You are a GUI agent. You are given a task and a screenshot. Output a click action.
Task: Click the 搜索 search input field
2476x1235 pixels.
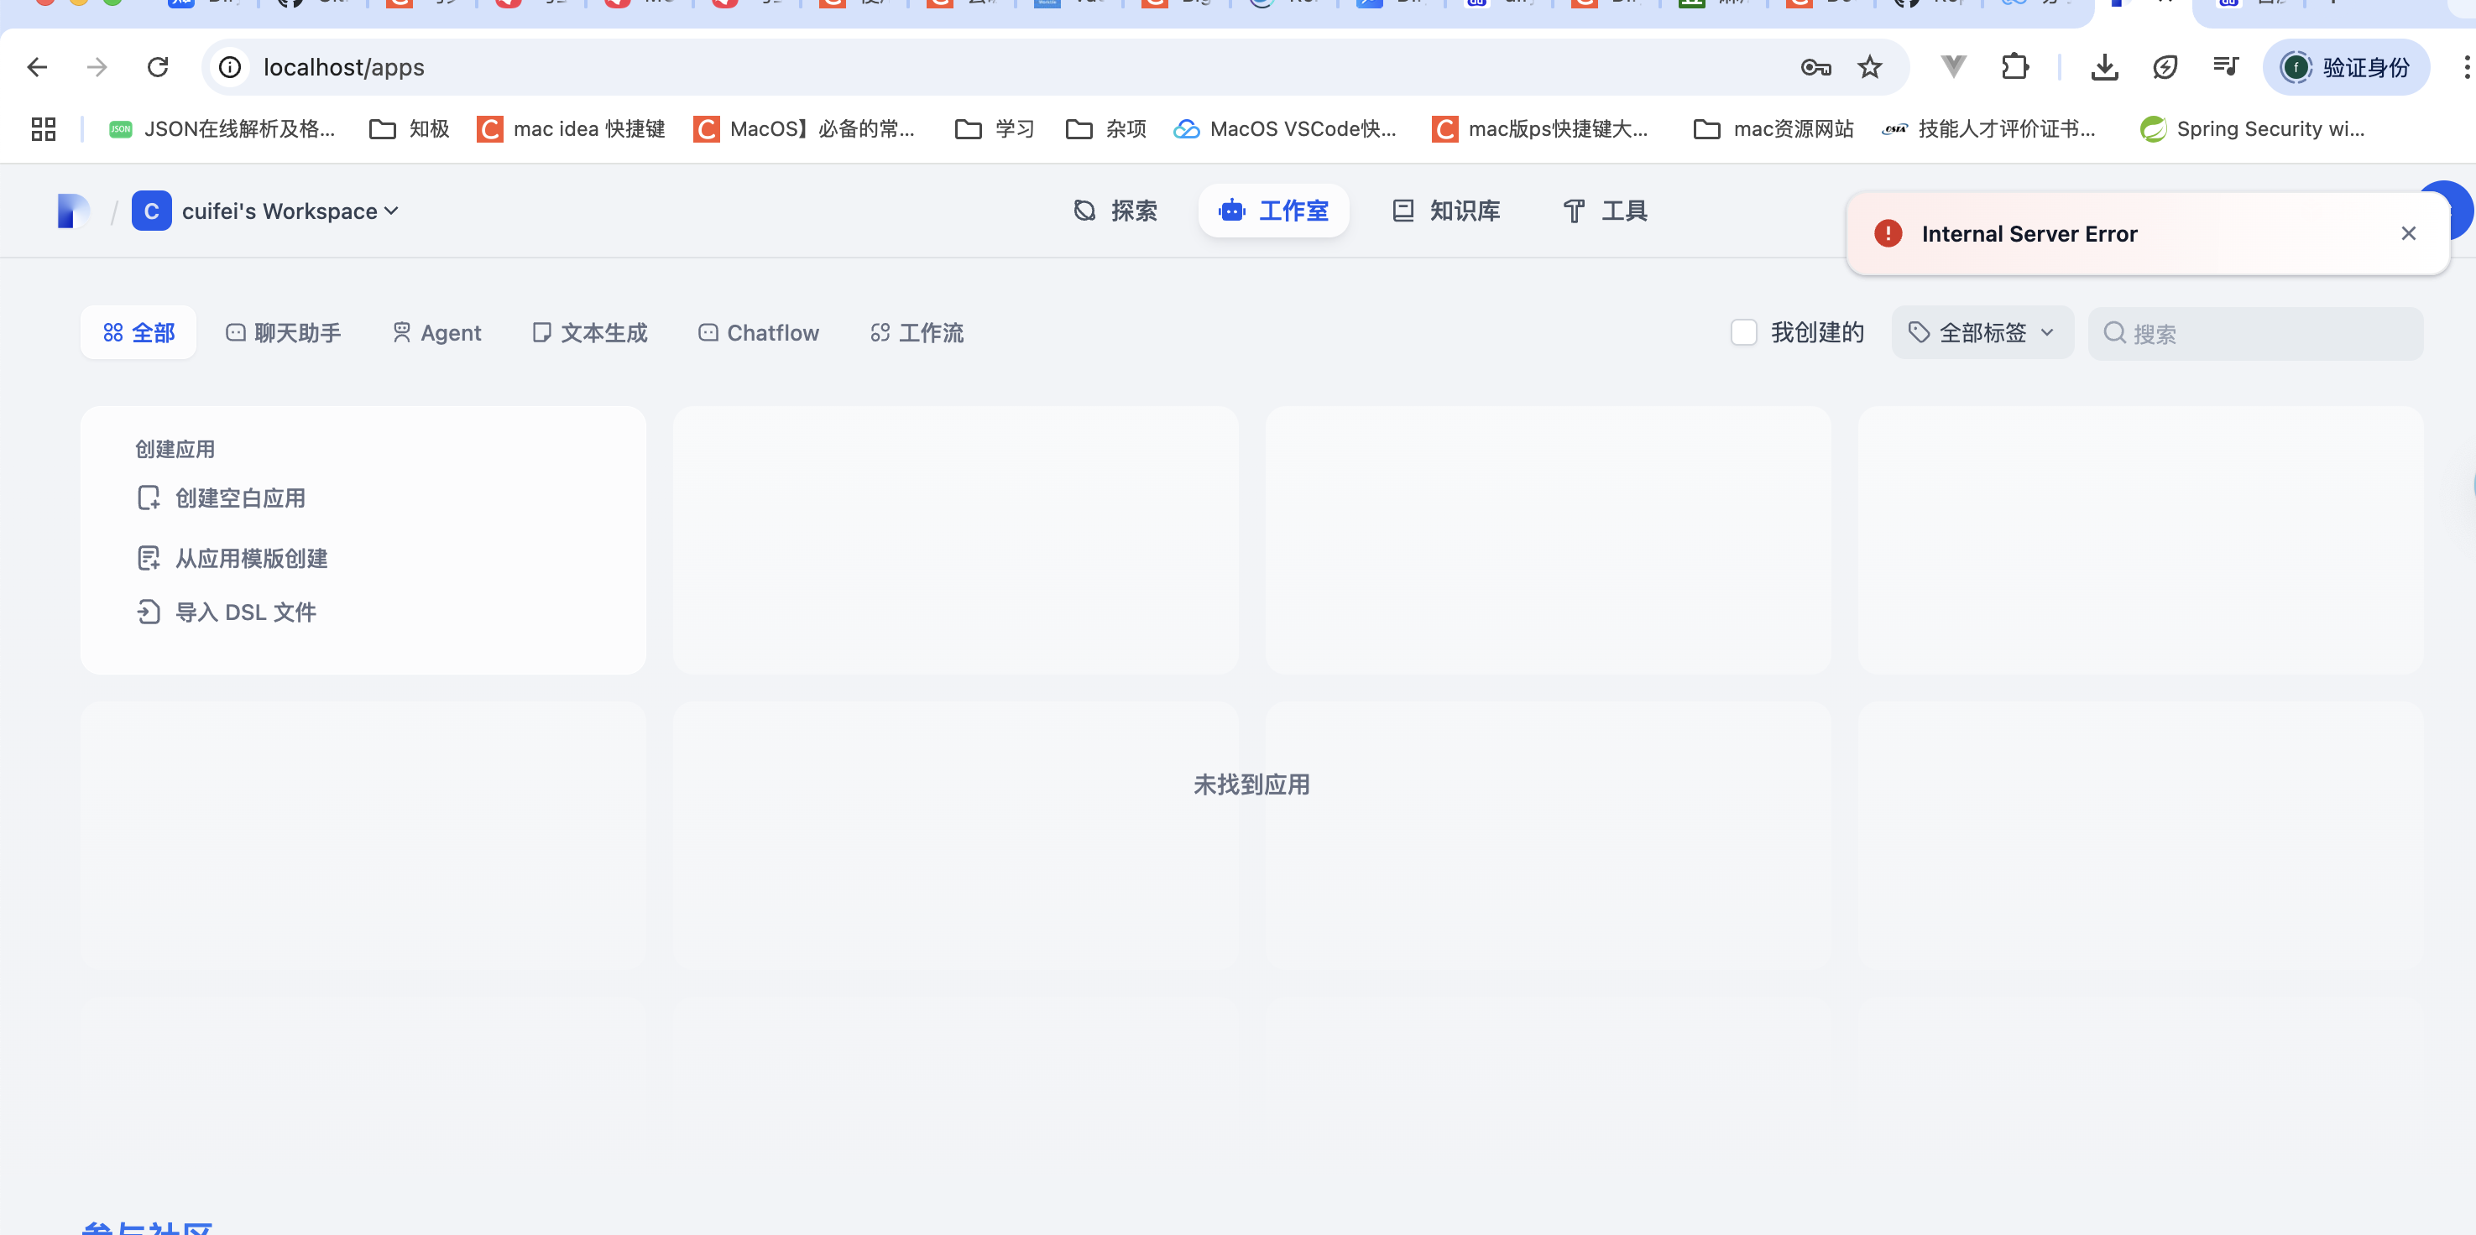click(x=2269, y=333)
